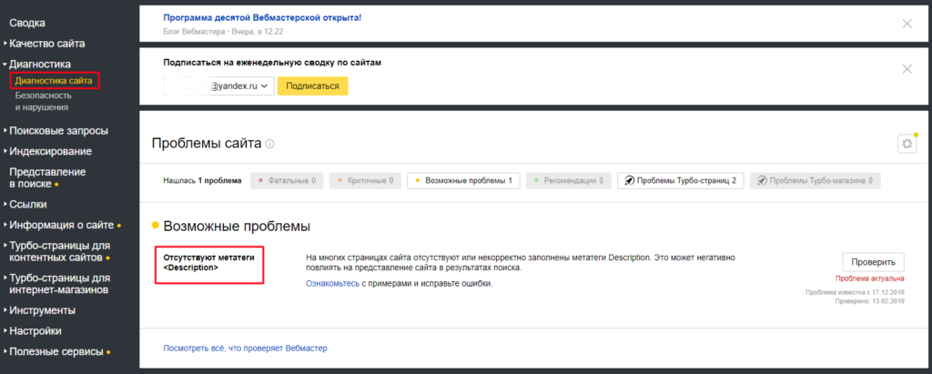Image resolution: width=932 pixels, height=374 pixels.
Task: Close the Вебмастерская announcement banner
Action: click(x=906, y=24)
